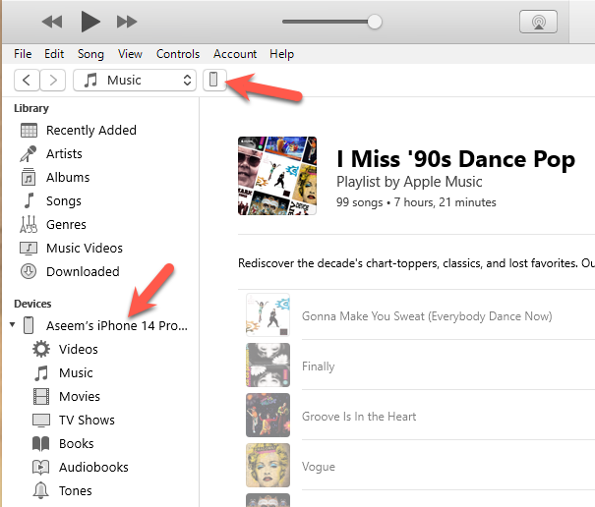Start playback with the Play button
Viewport: 595px width, 507px height.
coord(90,22)
